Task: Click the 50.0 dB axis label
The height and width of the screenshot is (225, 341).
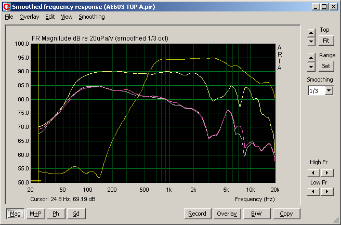Action: point(23,182)
